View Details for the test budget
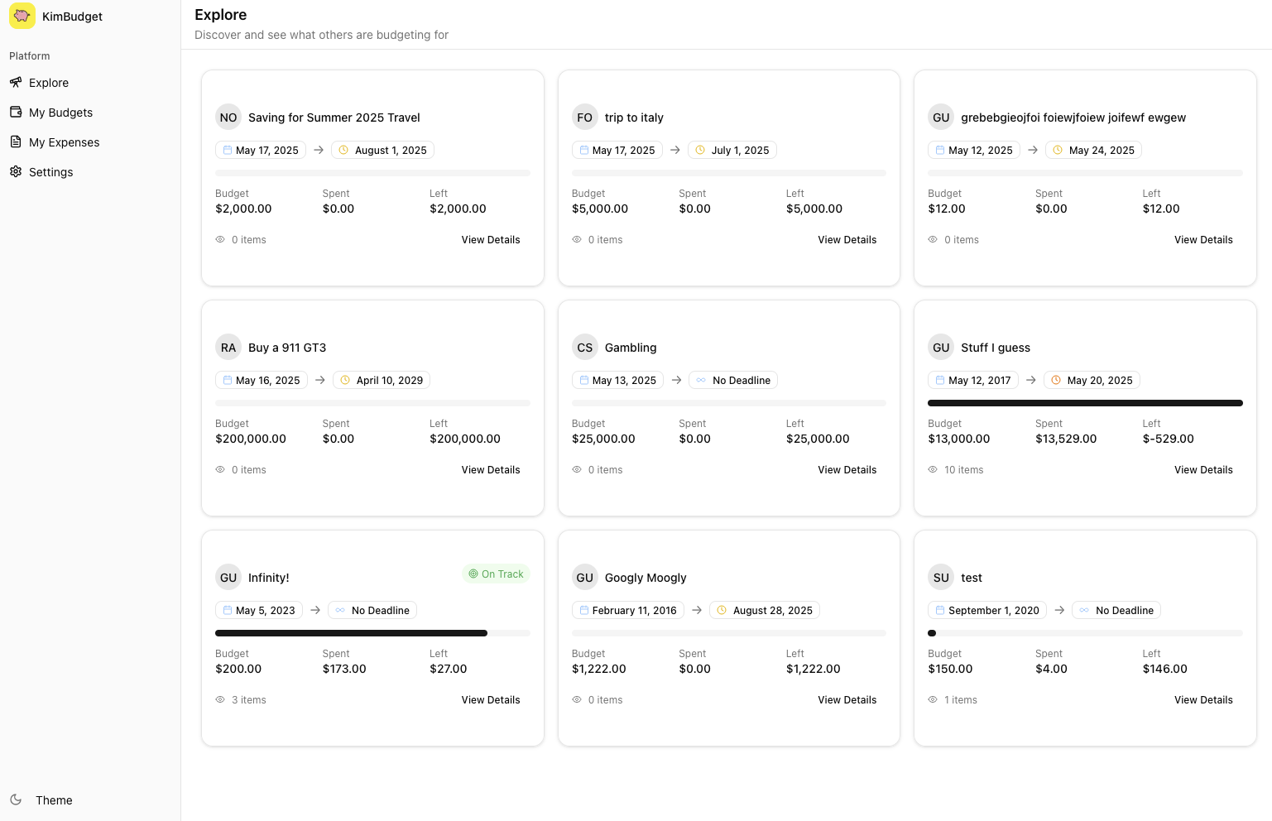 [x=1203, y=700]
